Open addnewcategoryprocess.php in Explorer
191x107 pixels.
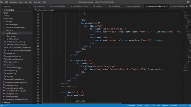coord(16,82)
